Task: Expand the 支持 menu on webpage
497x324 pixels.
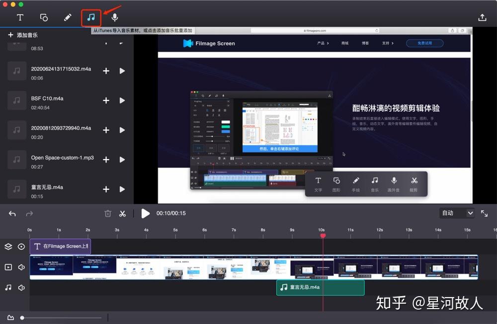Action: (388, 43)
